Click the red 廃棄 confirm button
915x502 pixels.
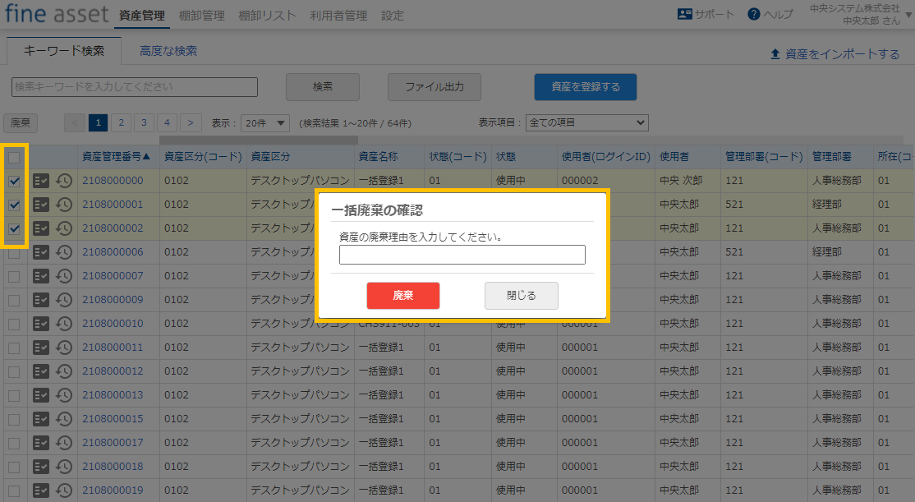pyautogui.click(x=402, y=295)
